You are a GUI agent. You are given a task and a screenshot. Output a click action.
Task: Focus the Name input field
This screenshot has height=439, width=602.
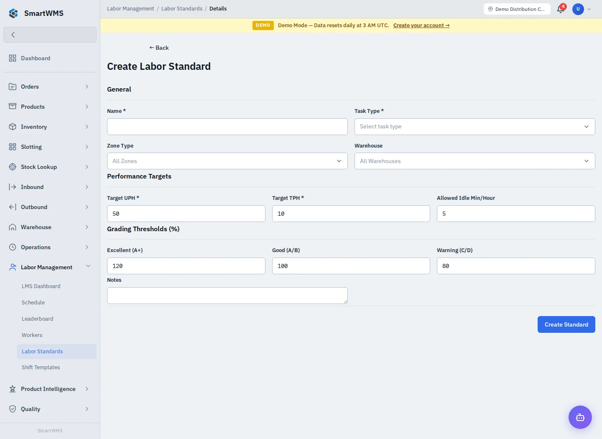point(227,127)
